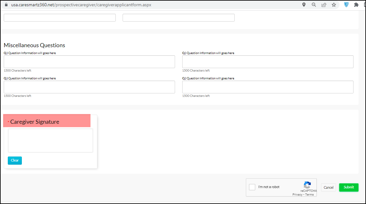Click inside the Caregiver Signature pad
This screenshot has width=366, height=204.
(50, 141)
